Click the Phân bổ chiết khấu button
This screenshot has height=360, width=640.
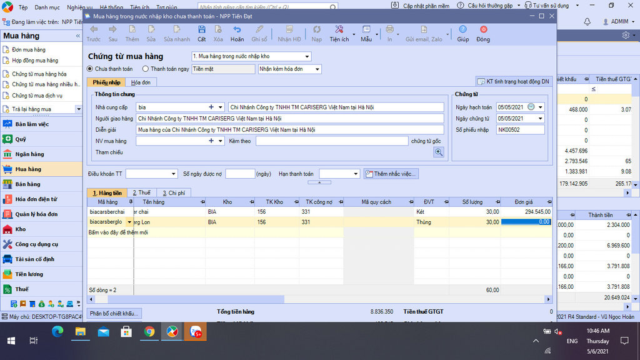coord(114,314)
